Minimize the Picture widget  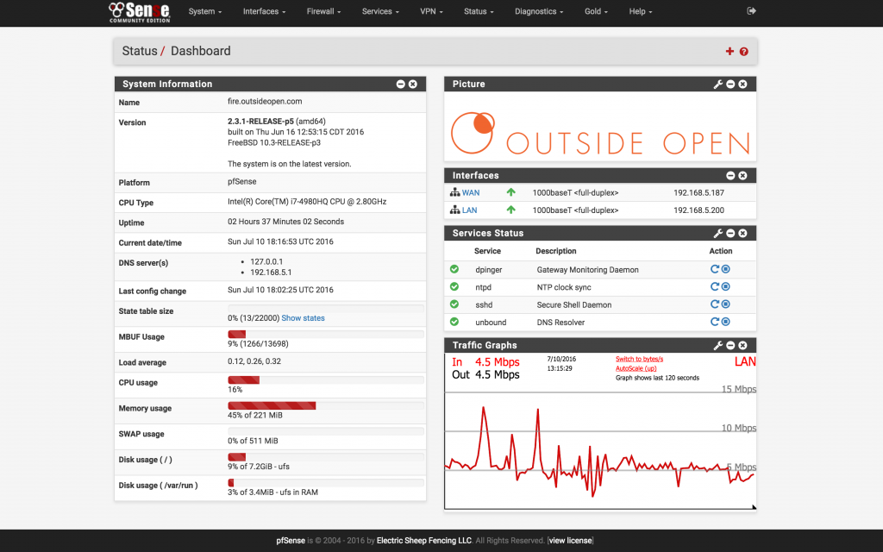tap(730, 84)
